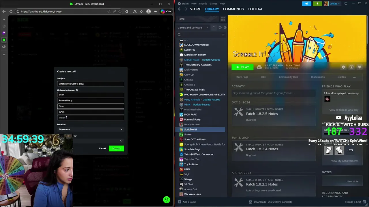Open the Discussions link
369x207 pixels.
318,77
